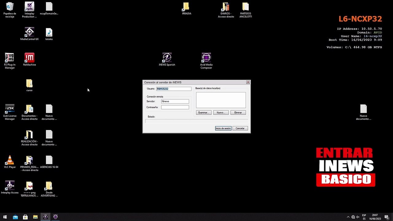The width and height of the screenshot is (393, 221).
Task: Select the REALIZACIÓN - Acceso directo shortcut
Action: (29, 138)
